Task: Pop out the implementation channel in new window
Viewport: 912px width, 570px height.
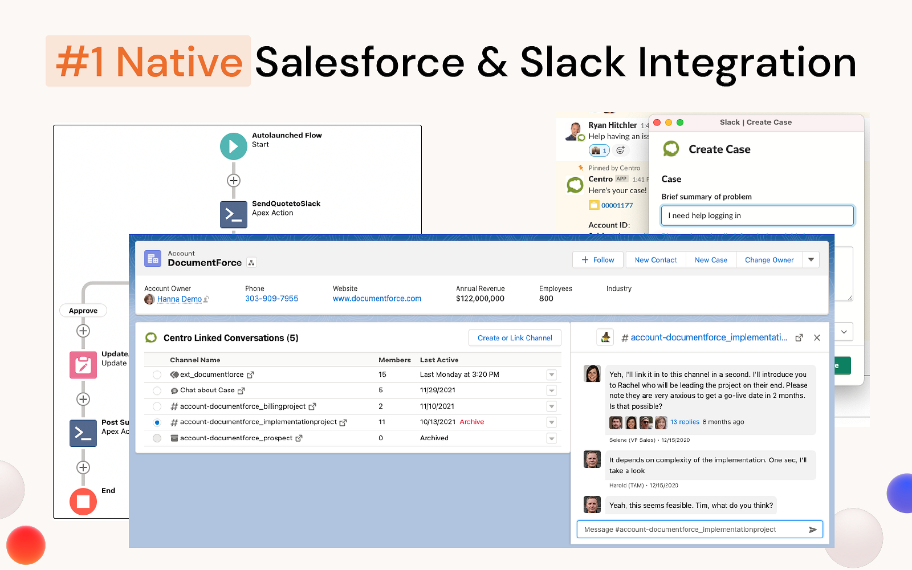Action: pyautogui.click(x=799, y=338)
